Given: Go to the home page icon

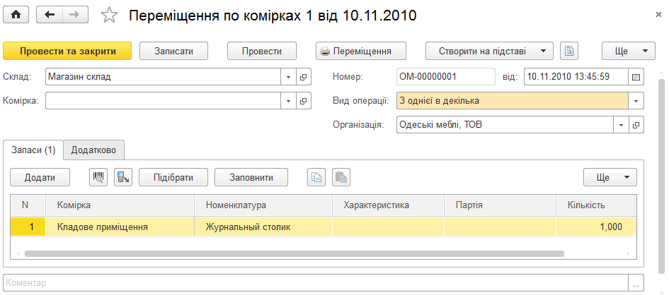Looking at the screenshot, I should 16,14.
